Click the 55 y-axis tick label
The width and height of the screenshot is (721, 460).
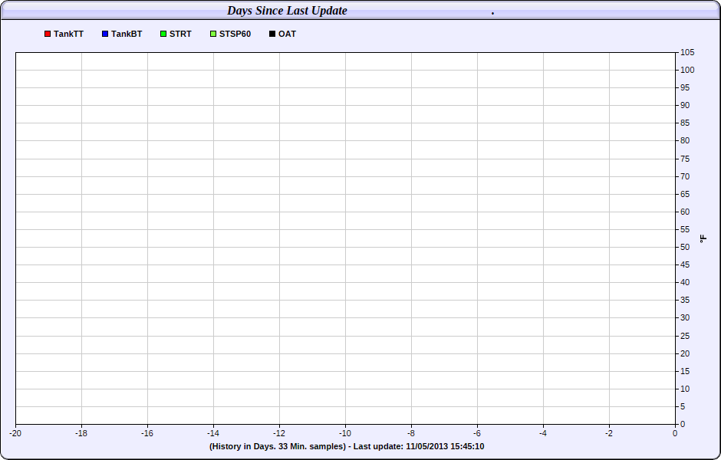685,229
